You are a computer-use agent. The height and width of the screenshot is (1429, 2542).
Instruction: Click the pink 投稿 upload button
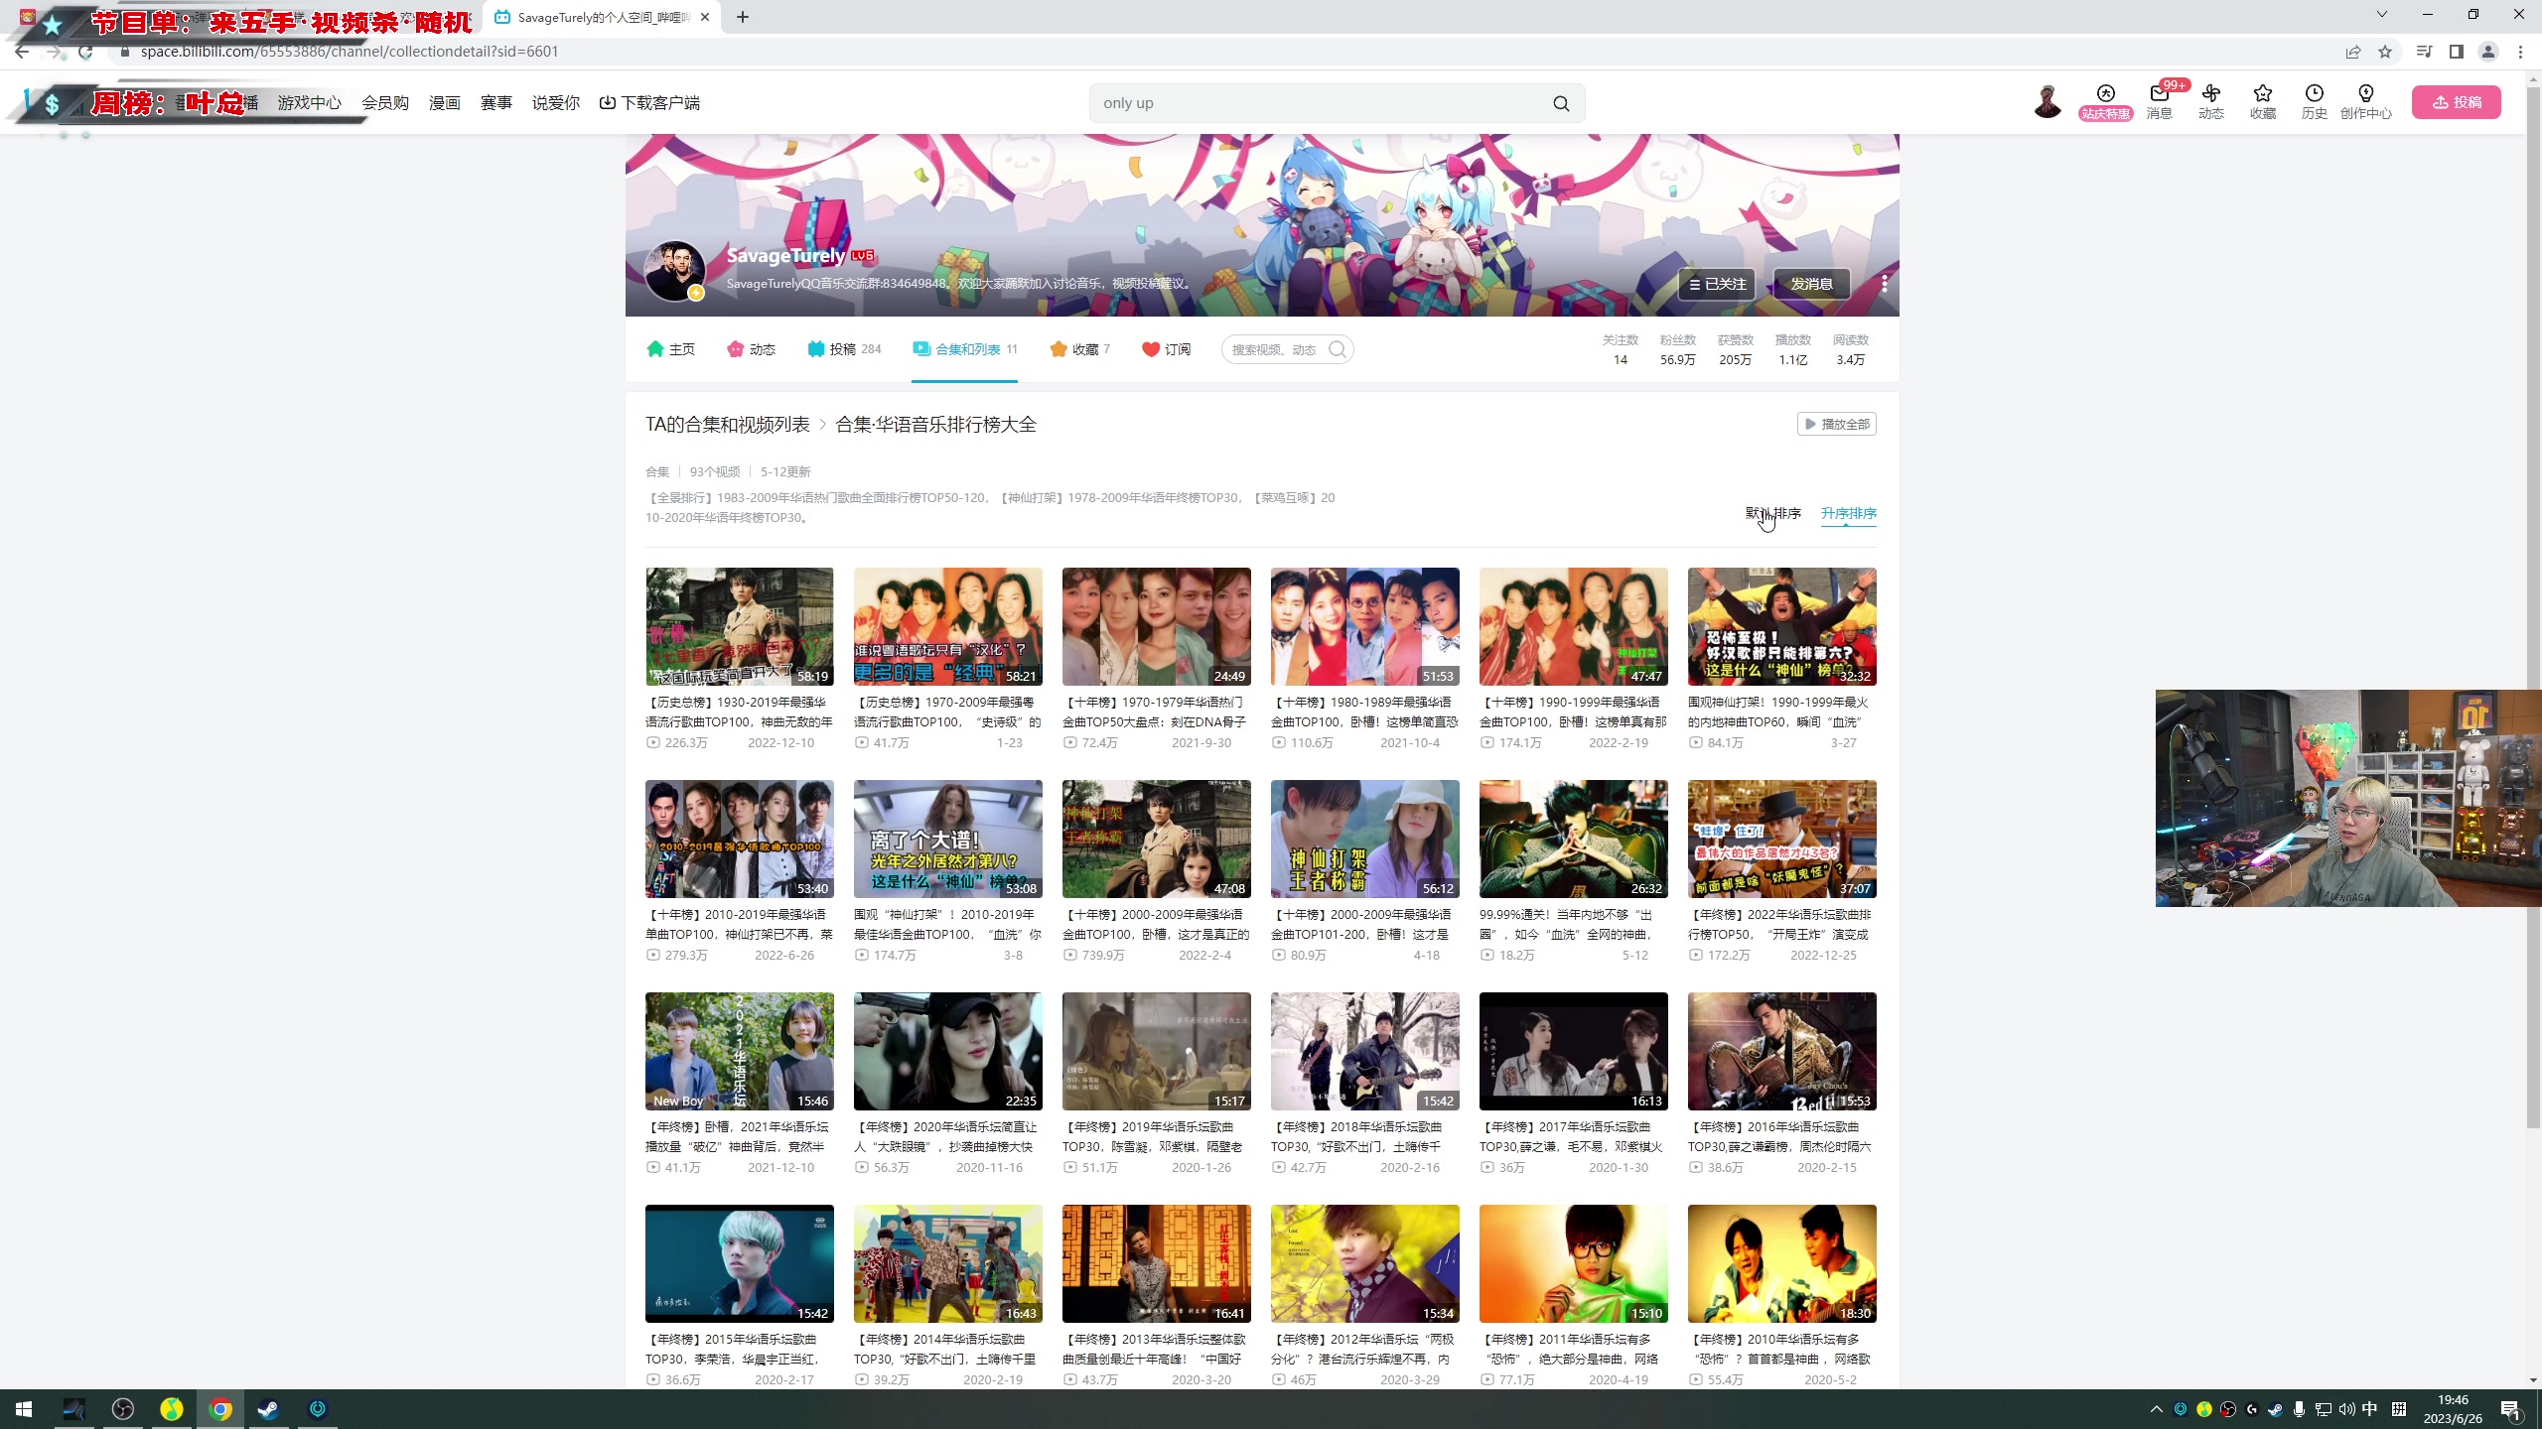(x=2456, y=102)
